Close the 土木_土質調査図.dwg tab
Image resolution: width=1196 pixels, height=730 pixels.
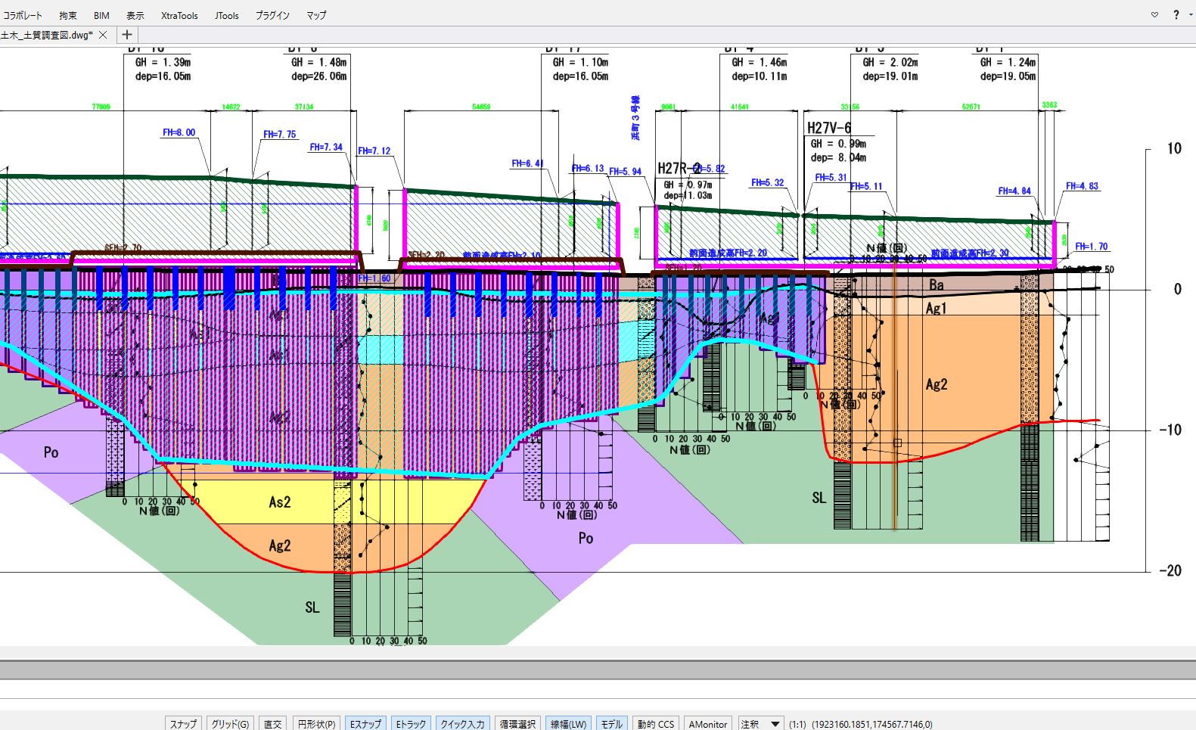click(103, 35)
